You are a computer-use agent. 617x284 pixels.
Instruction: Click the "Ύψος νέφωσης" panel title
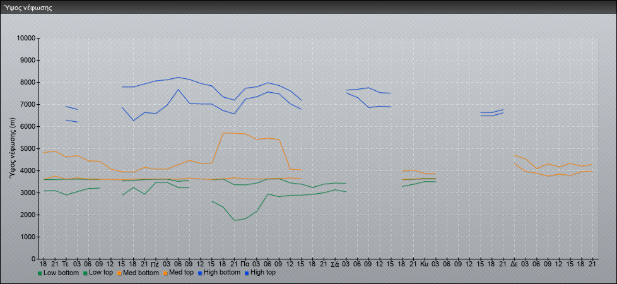click(28, 8)
